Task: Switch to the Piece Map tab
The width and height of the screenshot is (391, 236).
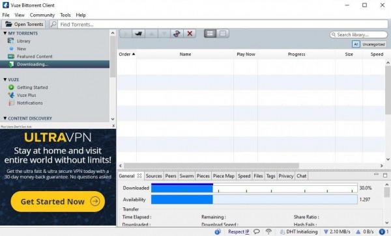Action: (224, 176)
